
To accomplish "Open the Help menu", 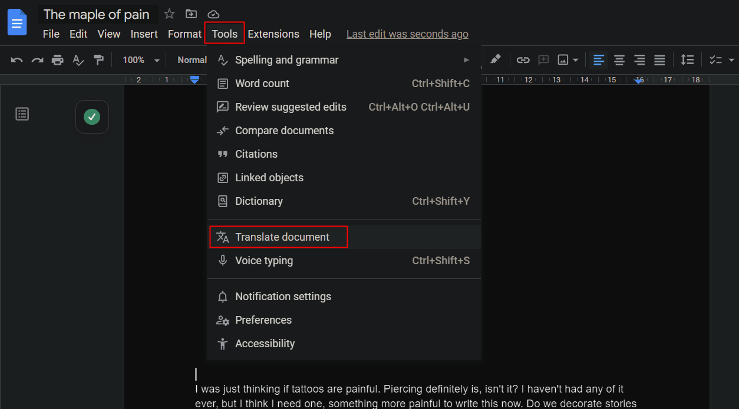I will 320,34.
